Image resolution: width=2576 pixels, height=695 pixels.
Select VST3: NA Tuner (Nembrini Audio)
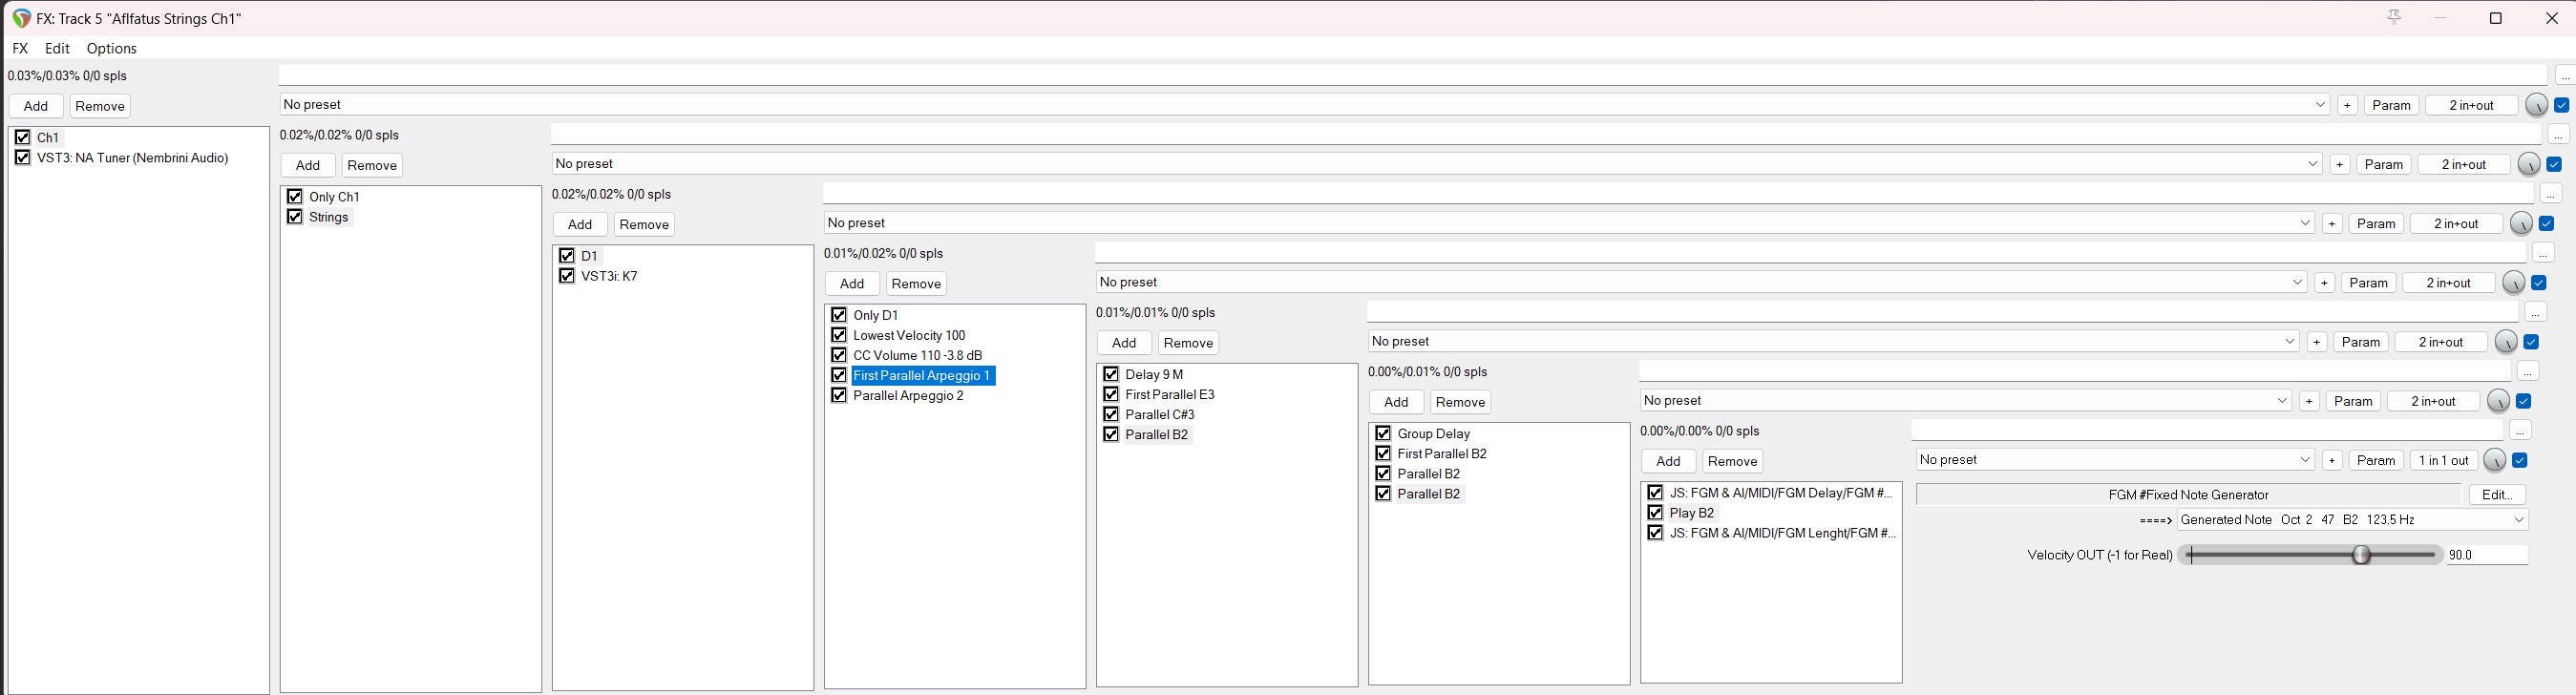point(133,157)
